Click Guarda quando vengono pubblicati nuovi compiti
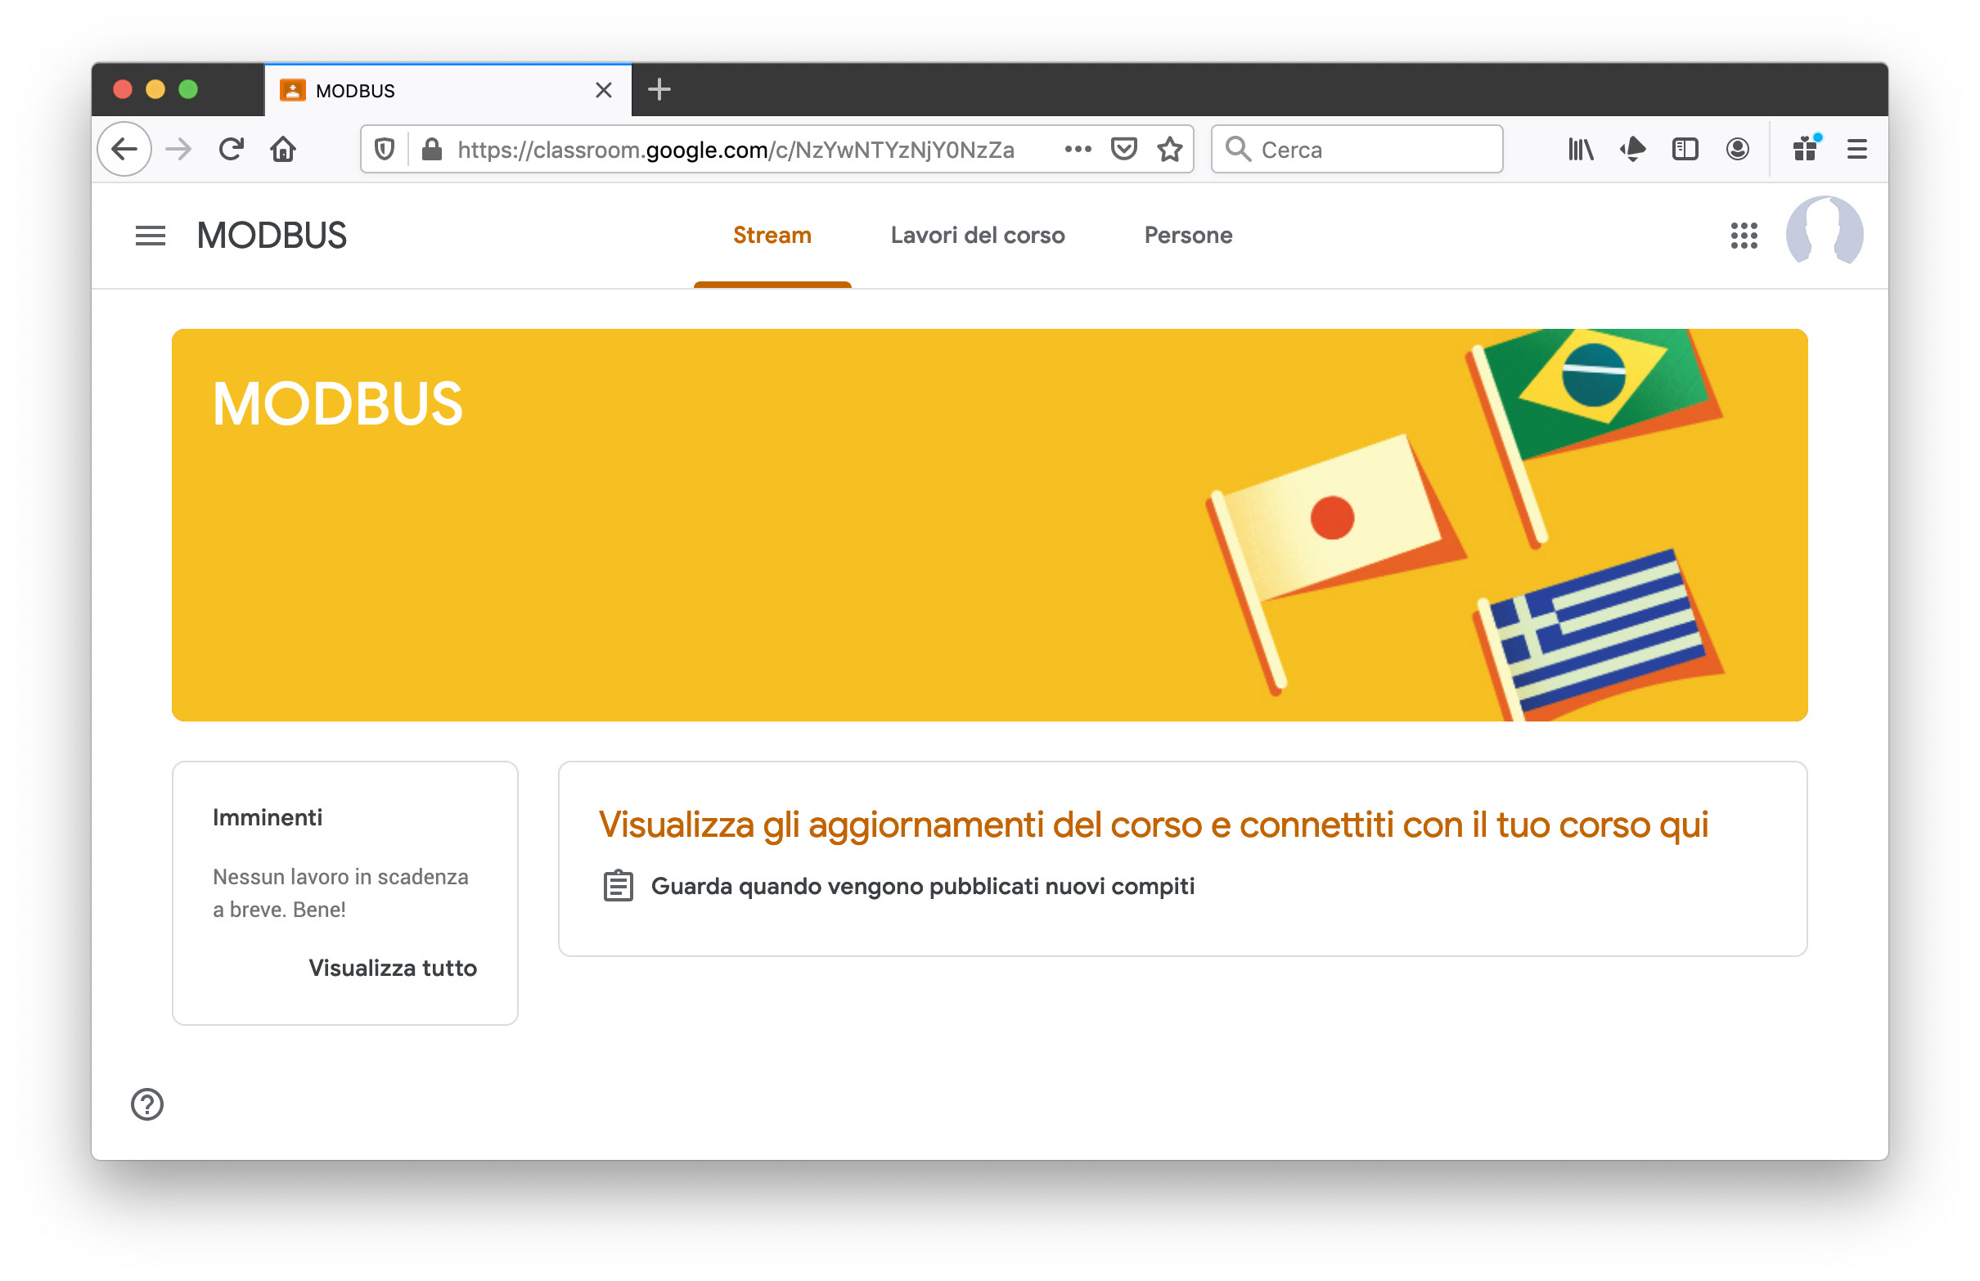1980x1281 pixels. pos(923,886)
